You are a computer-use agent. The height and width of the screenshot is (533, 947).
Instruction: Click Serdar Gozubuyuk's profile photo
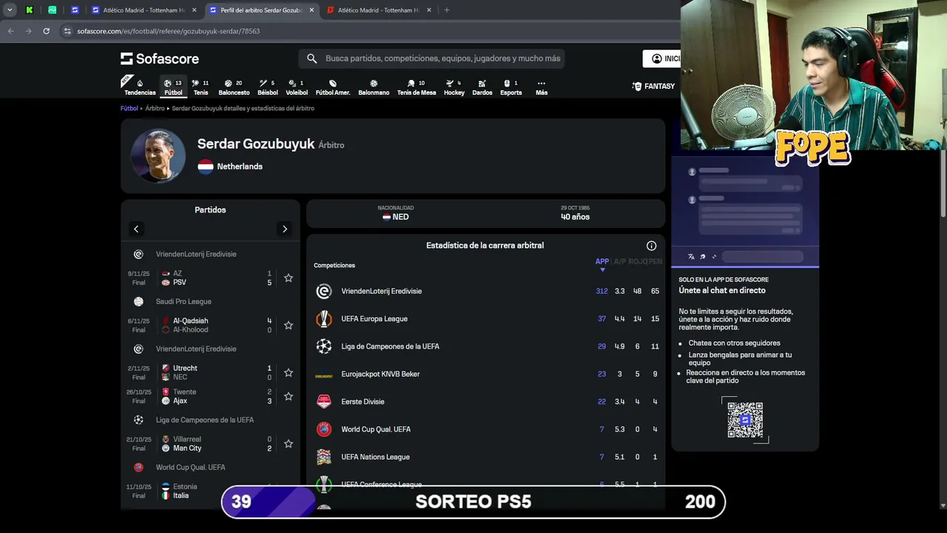158,155
